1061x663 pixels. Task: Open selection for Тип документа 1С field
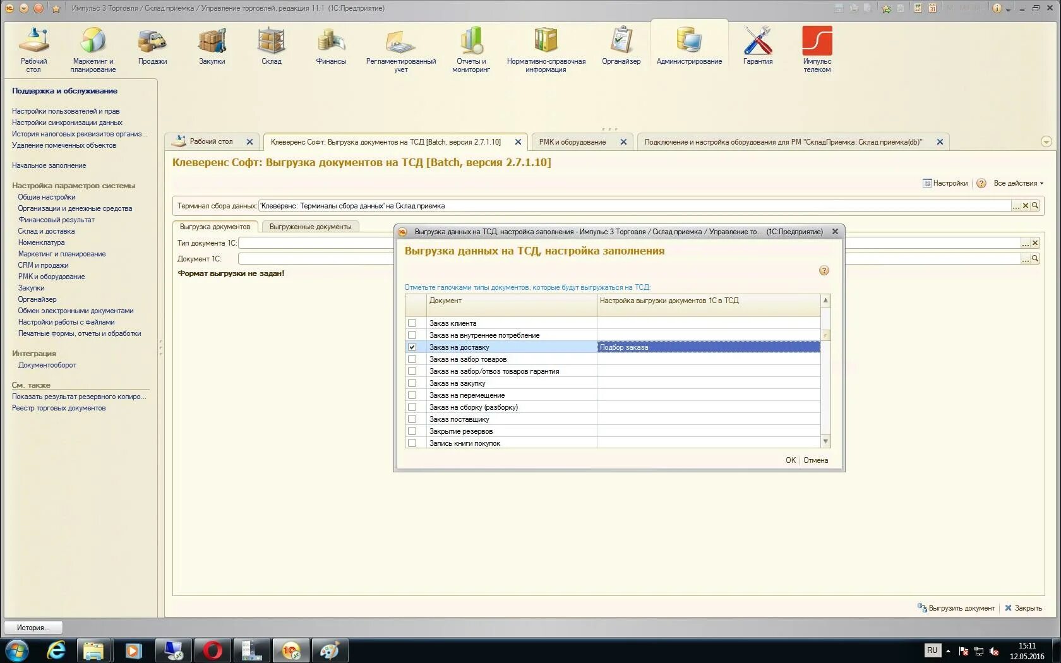[x=1026, y=243]
